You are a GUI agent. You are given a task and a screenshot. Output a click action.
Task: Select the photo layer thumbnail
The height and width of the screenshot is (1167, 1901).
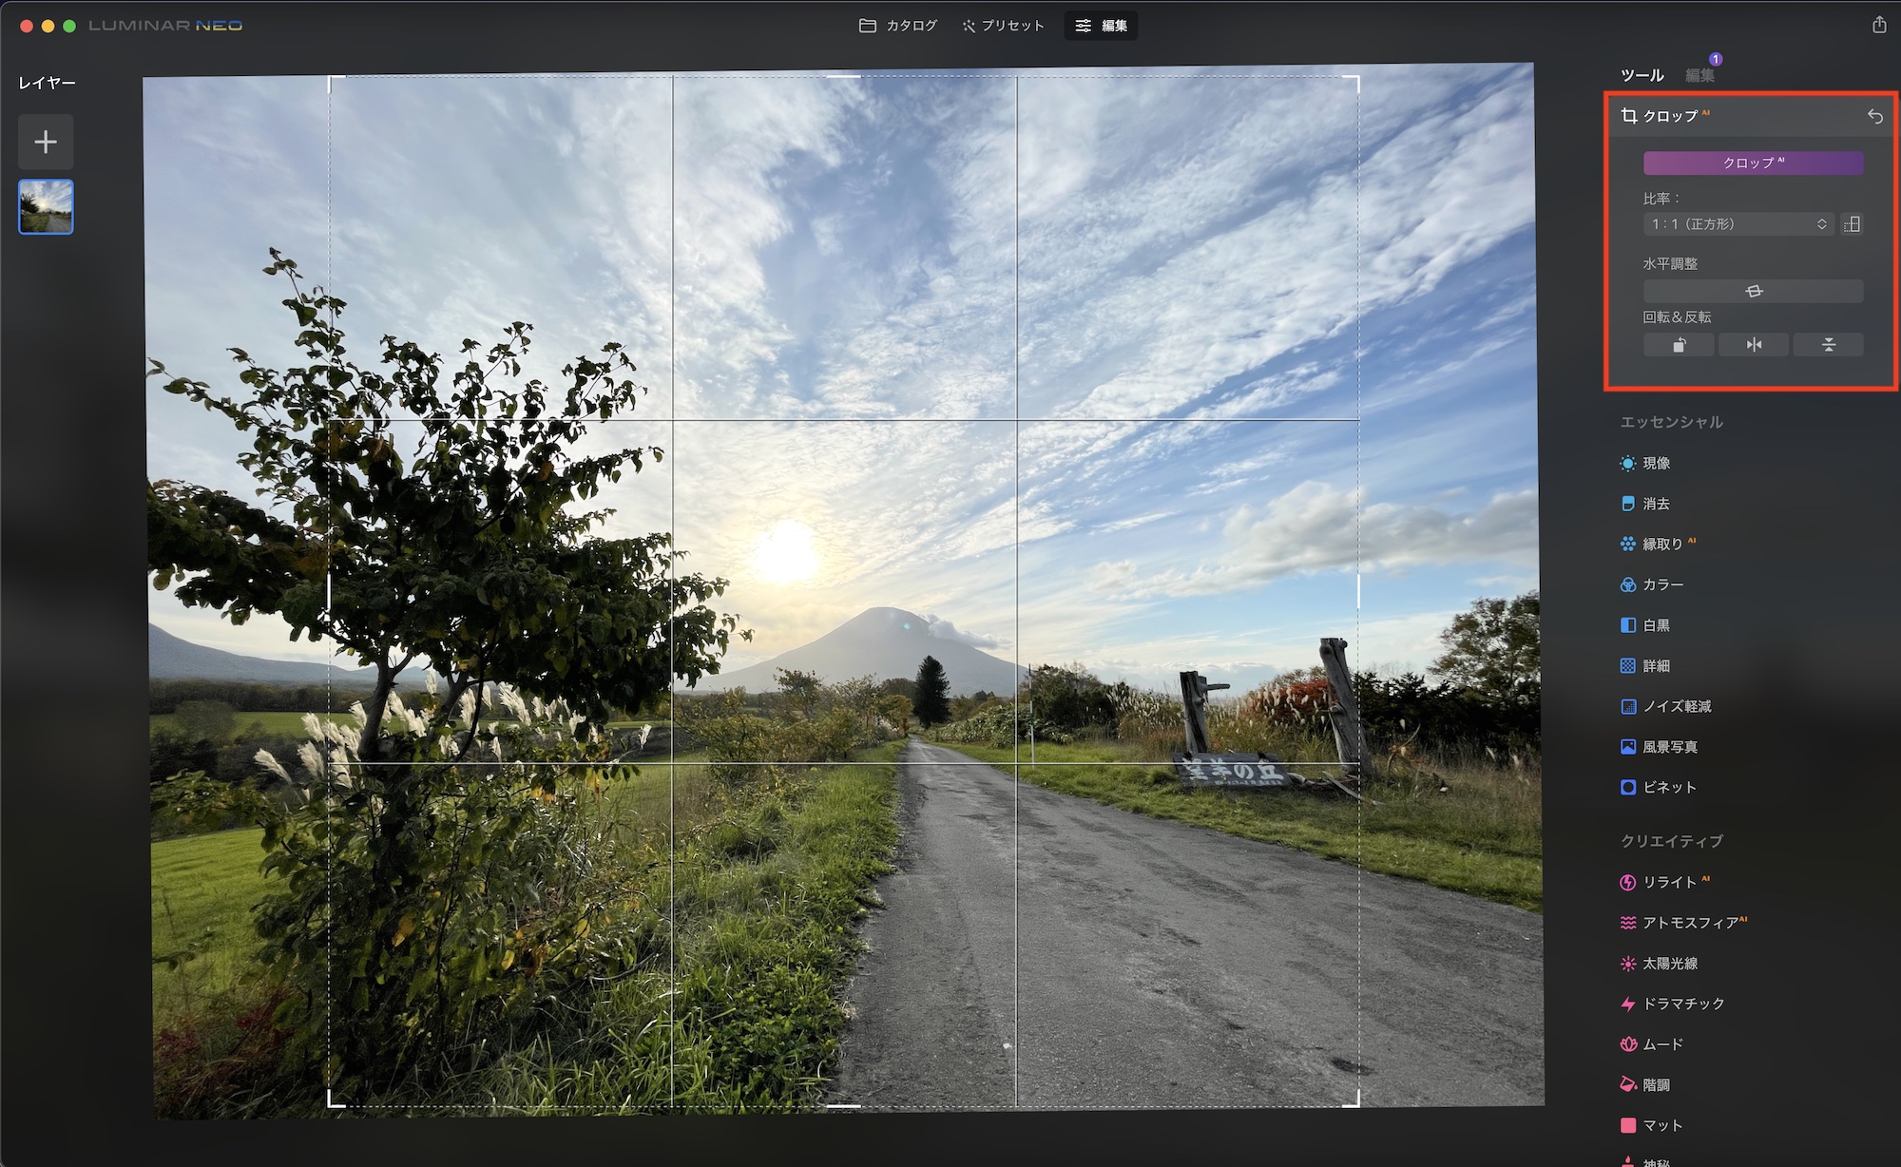coord(46,206)
